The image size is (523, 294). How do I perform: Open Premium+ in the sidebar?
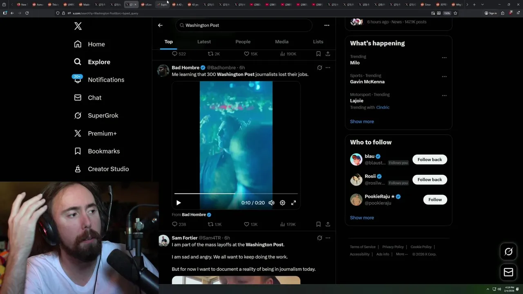(95, 134)
